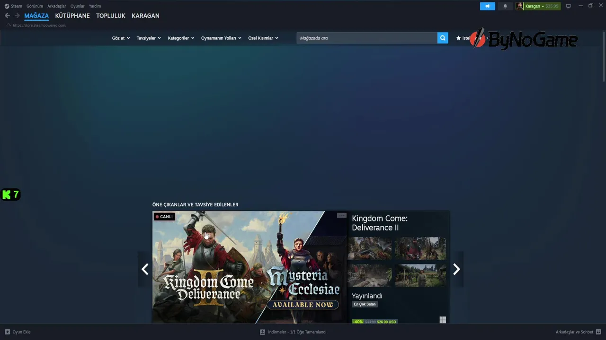Image resolution: width=606 pixels, height=340 pixels.
Task: Click the Big Picture monitor icon
Action: [x=569, y=6]
